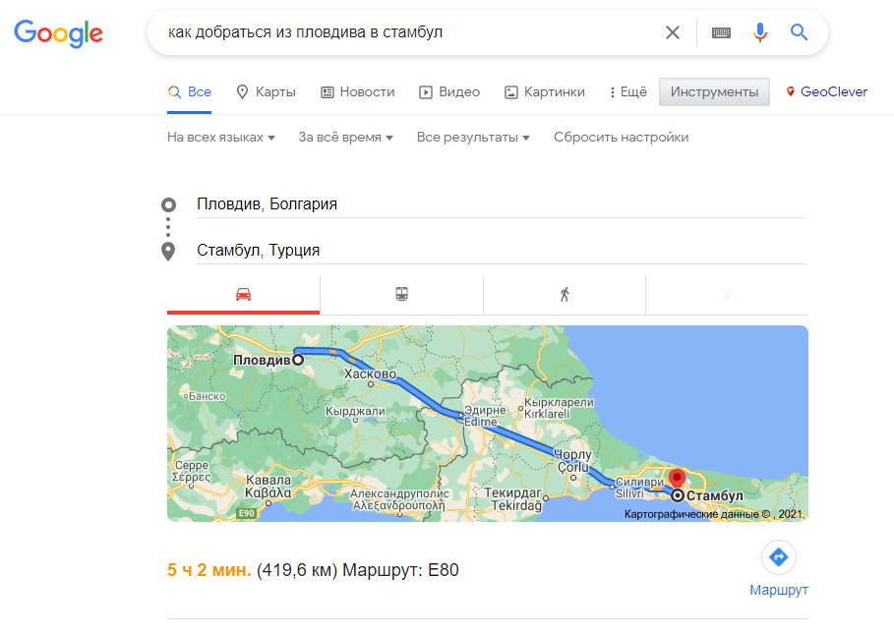
Task: Start voice search with microphone icon
Action: click(759, 32)
